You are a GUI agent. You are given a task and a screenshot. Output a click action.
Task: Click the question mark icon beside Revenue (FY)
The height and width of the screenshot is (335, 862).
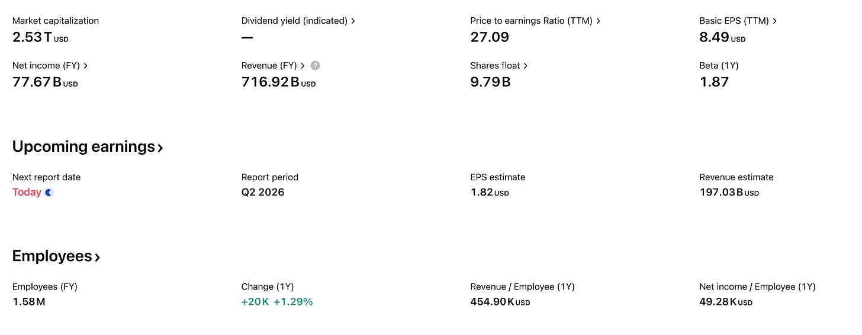click(316, 66)
